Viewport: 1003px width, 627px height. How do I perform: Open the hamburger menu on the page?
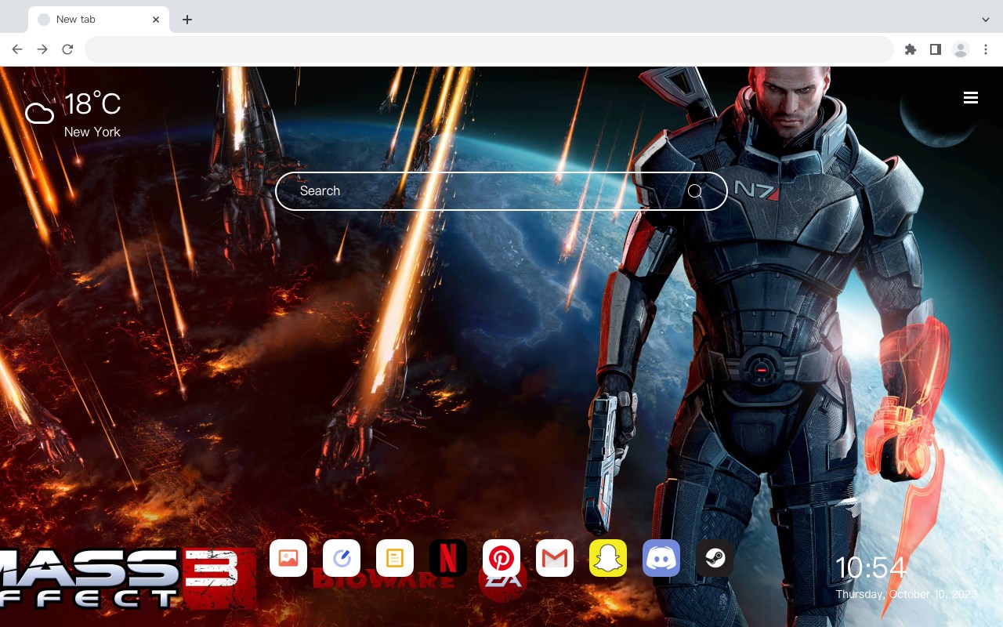coord(971,97)
